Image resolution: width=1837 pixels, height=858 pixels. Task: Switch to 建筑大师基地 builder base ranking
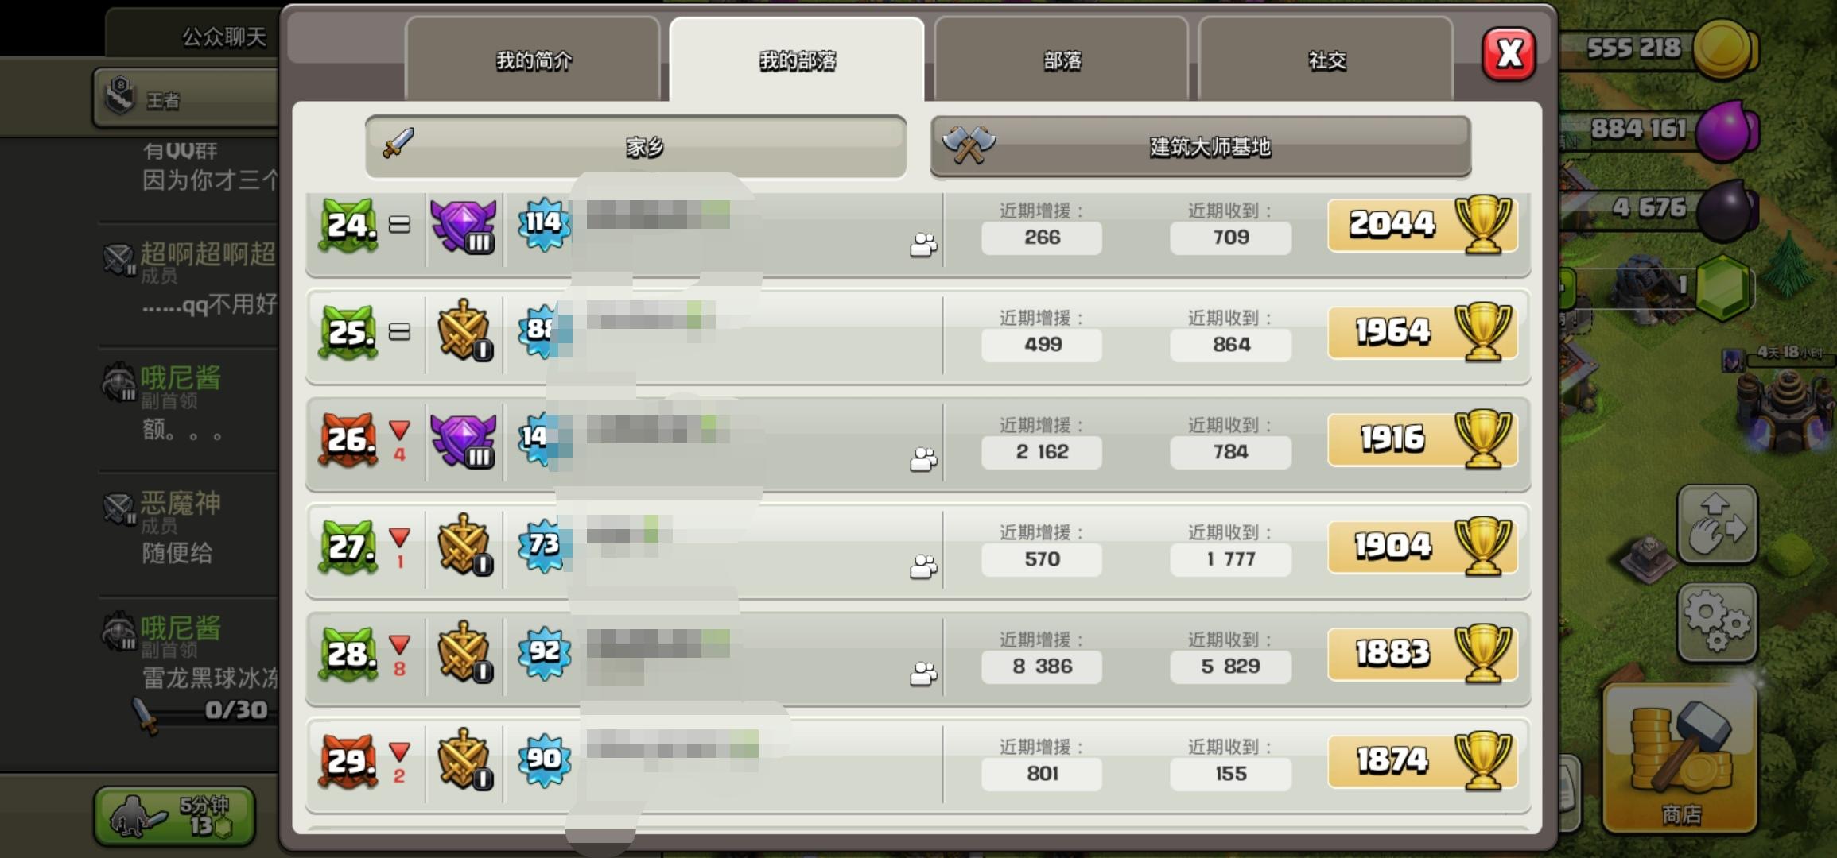[x=1201, y=147]
